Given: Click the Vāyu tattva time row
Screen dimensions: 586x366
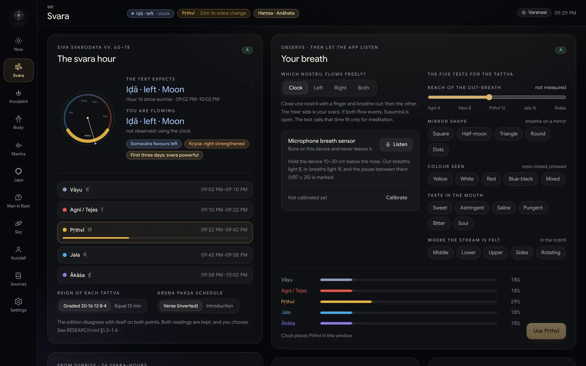Looking at the screenshot, I should click(155, 190).
